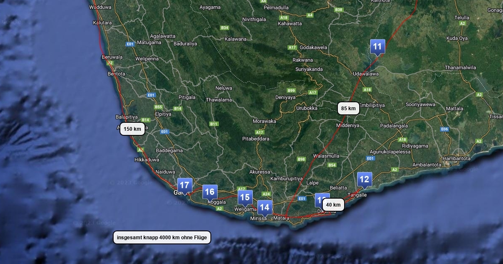Click the Morawaka place name
The width and height of the screenshot is (503, 264).
[x=264, y=121]
